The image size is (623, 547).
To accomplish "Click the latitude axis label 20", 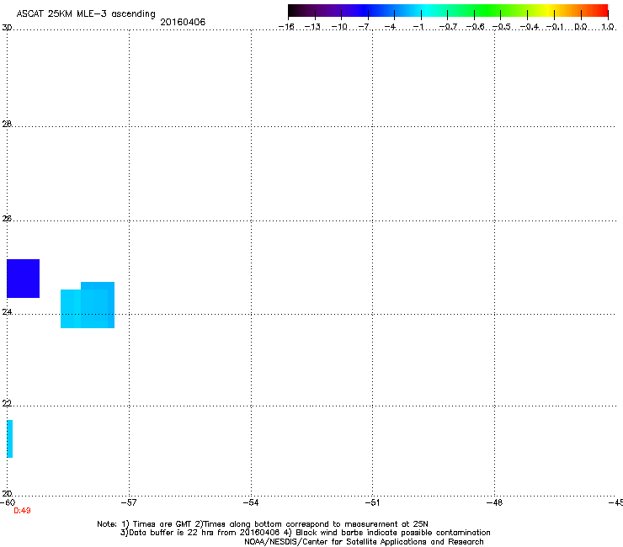I will [7, 493].
